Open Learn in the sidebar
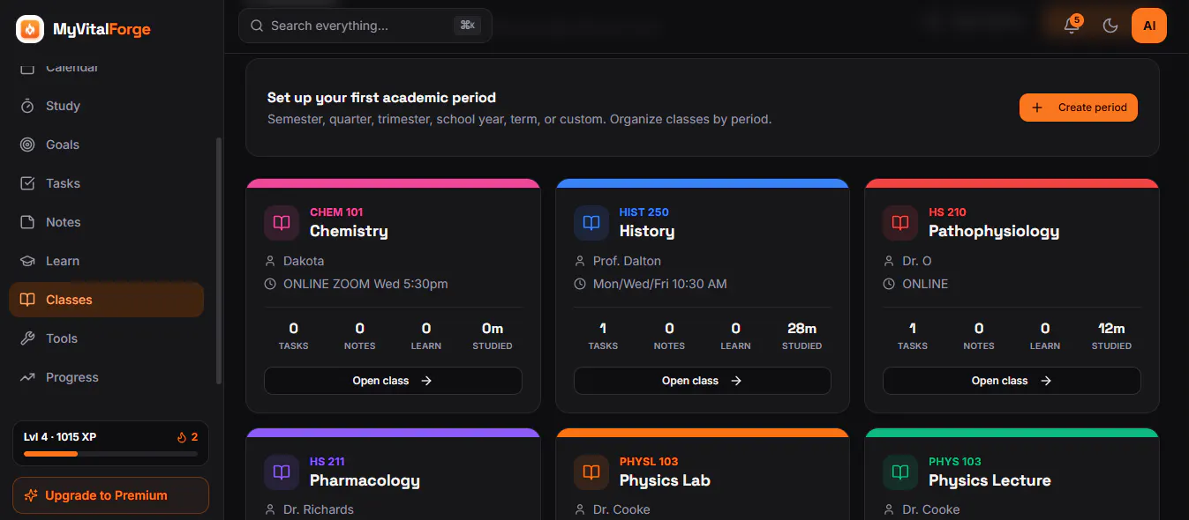Screen dimensions: 1189x520 (106, 261)
